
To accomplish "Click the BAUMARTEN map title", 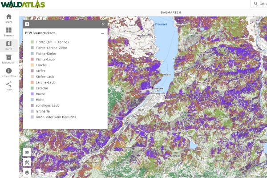I will pos(171,12).
